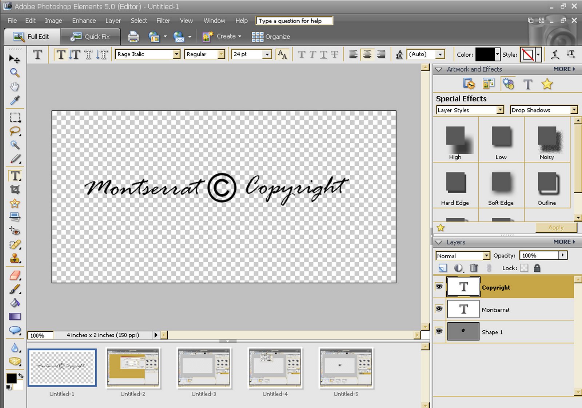Toggle visibility of Shape 1 layer
The image size is (582, 408).
pyautogui.click(x=439, y=331)
